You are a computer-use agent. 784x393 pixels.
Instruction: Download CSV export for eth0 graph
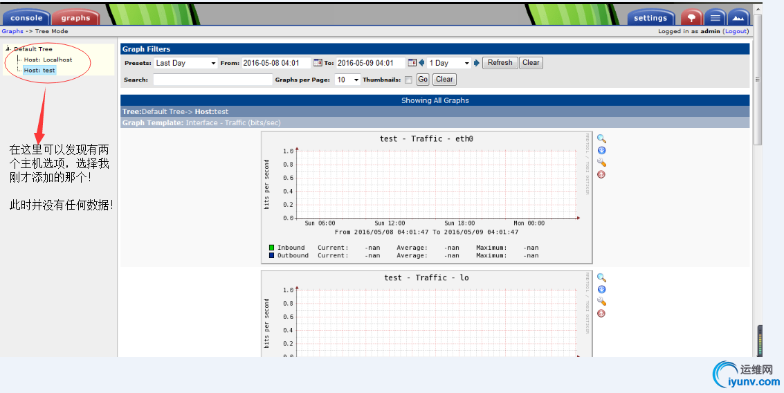tap(601, 151)
